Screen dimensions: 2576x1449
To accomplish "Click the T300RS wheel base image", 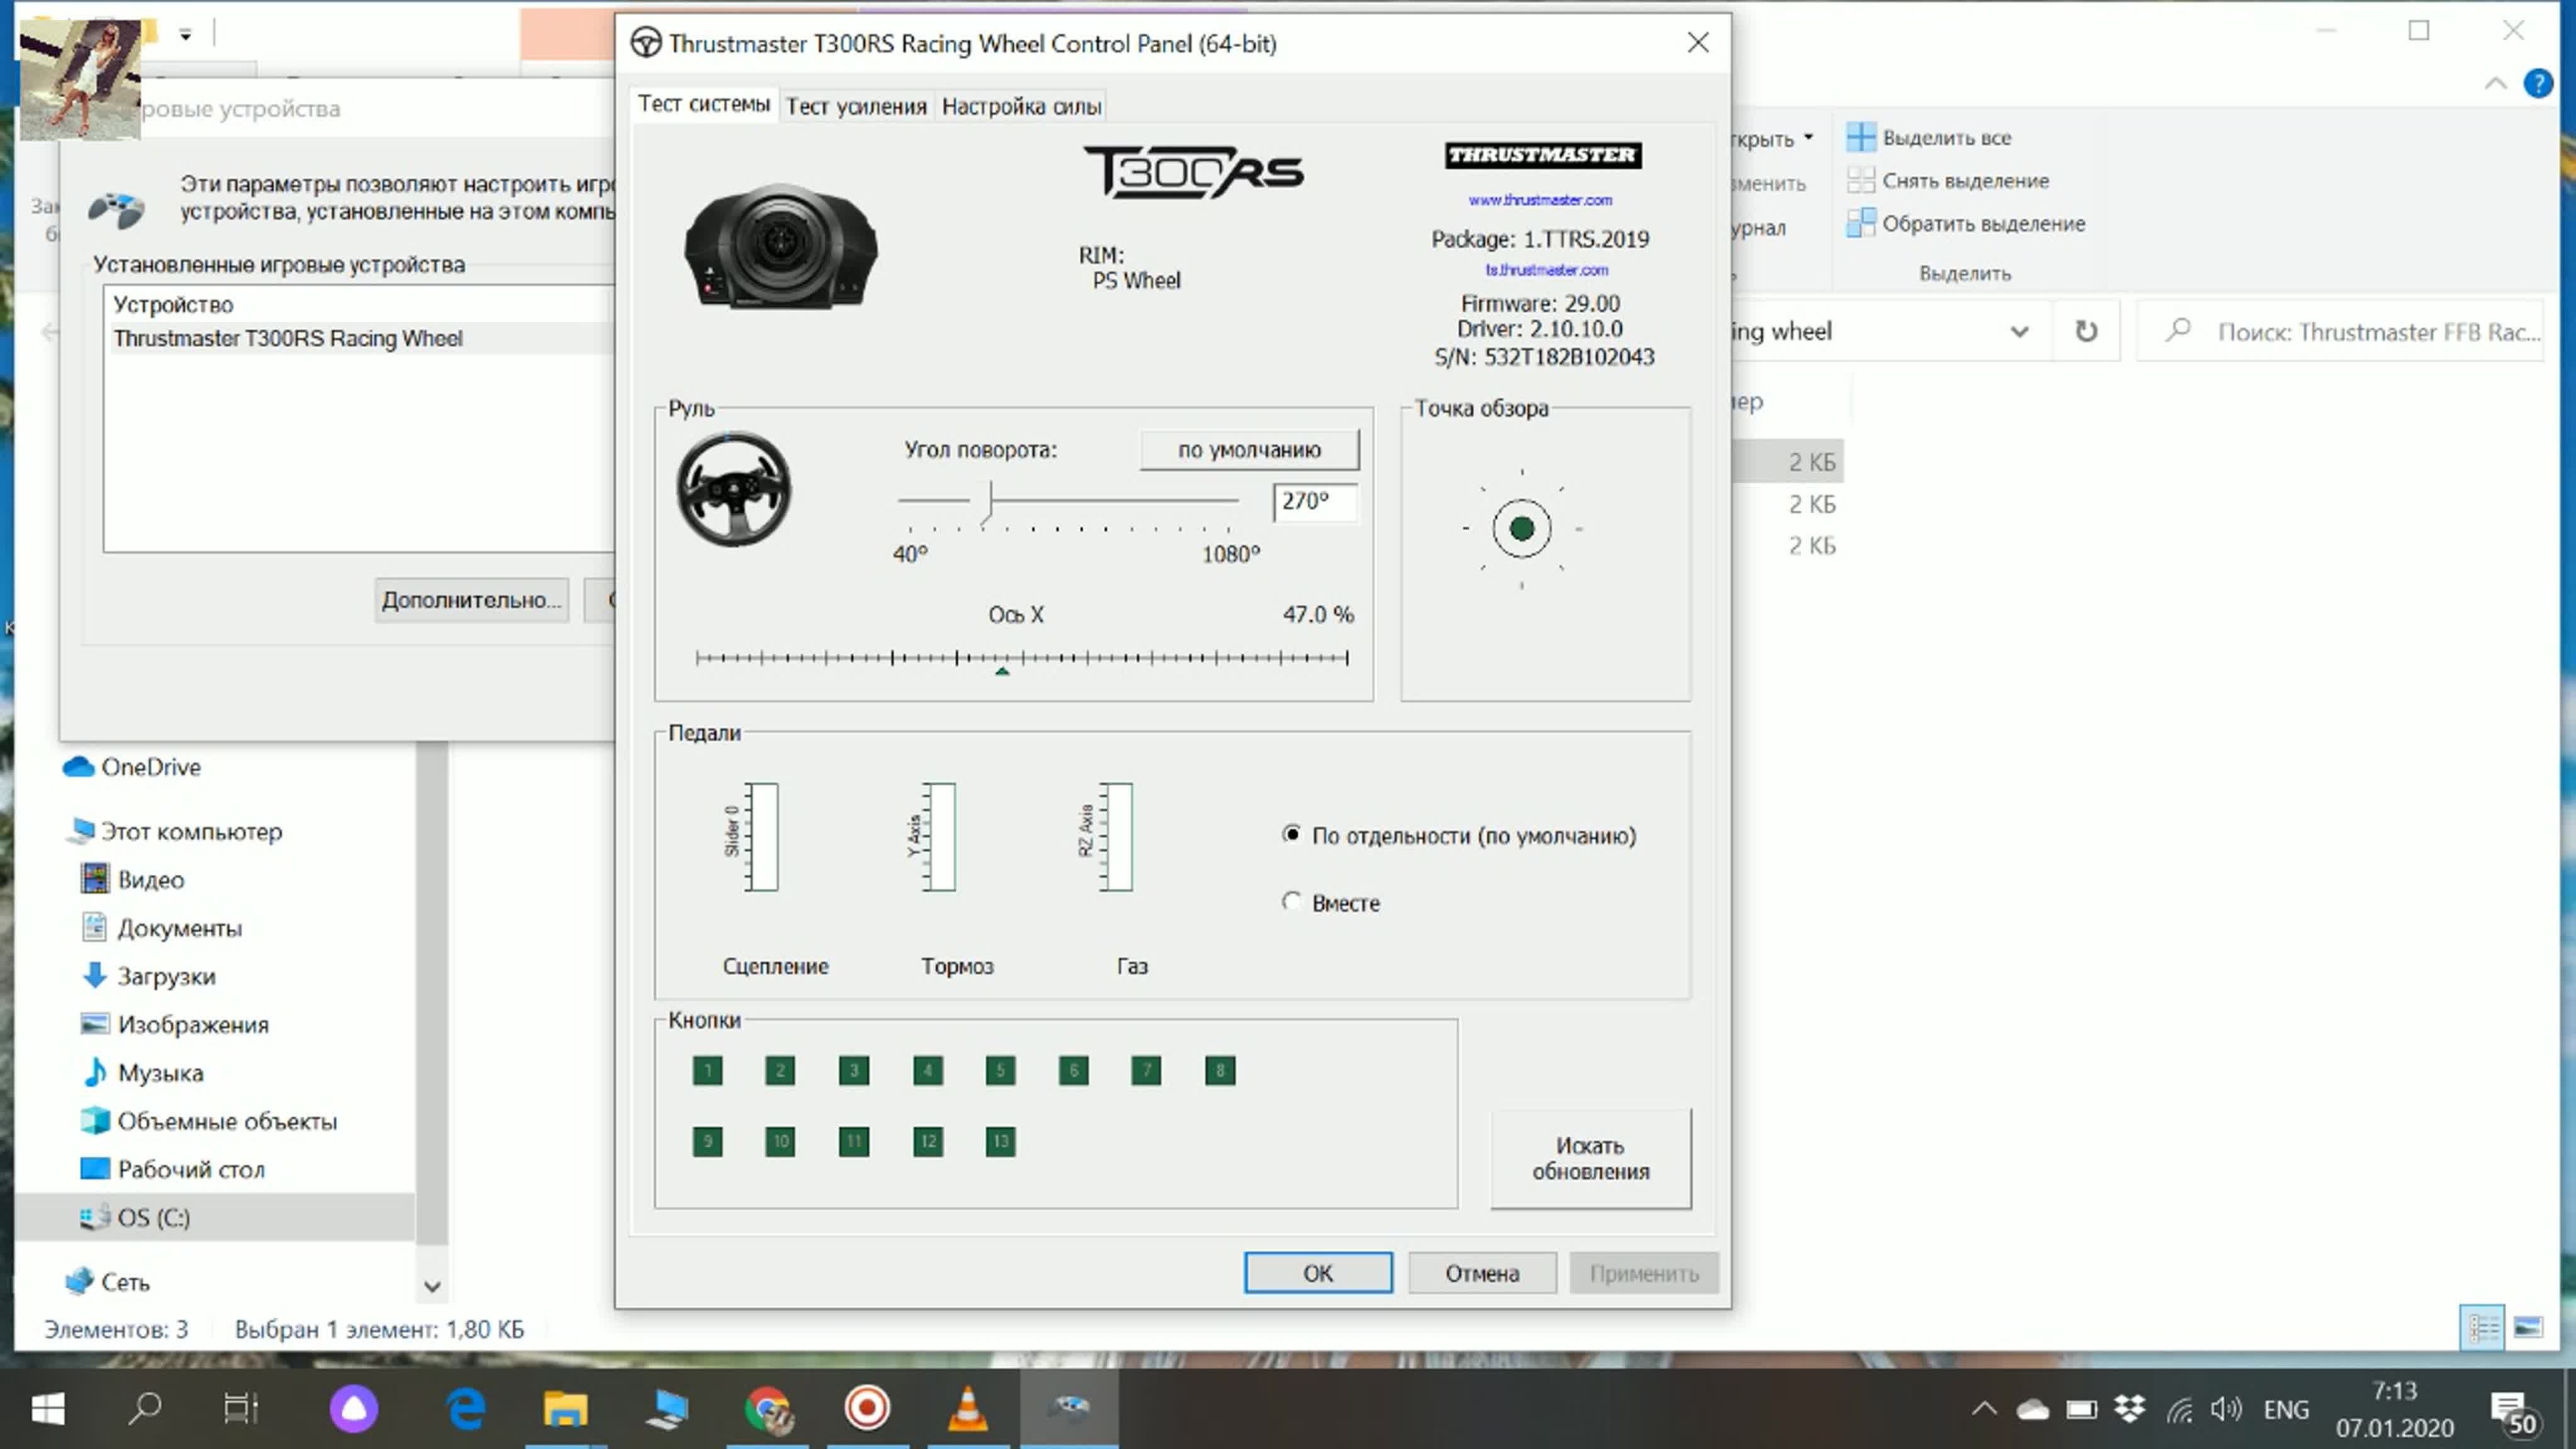I will (x=780, y=245).
